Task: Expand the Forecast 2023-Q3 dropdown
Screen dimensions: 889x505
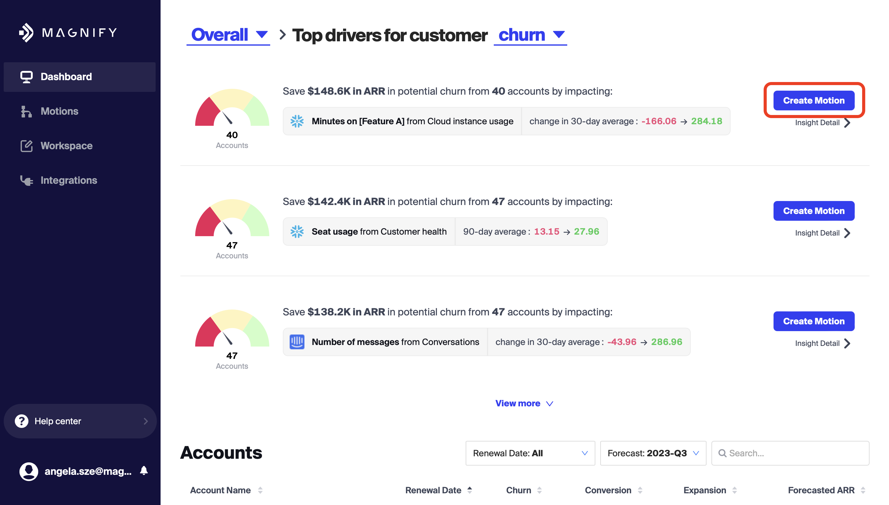Action: tap(653, 453)
